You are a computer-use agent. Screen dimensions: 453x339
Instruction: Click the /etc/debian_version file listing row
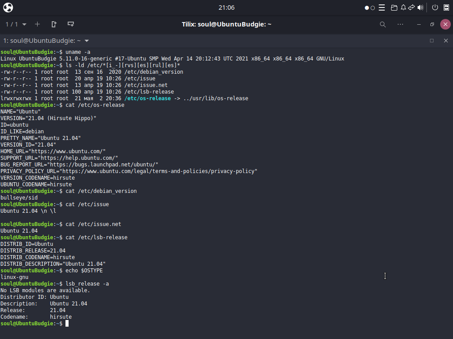click(92, 72)
